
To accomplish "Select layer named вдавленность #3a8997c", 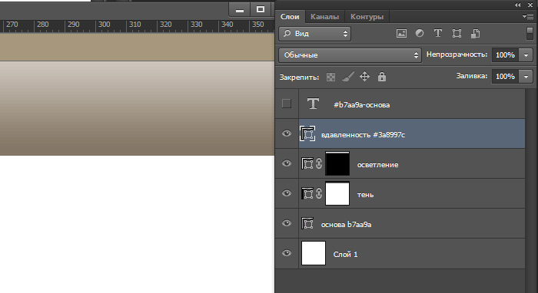I will (x=363, y=135).
